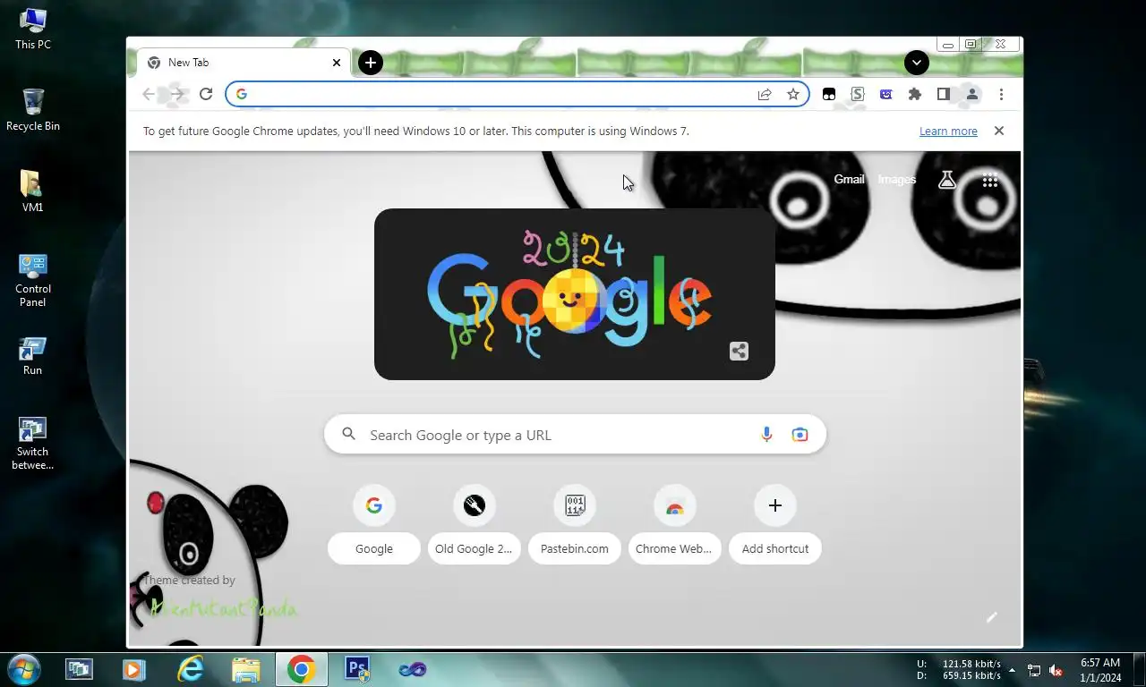Share the 2024 Google doodle

pos(739,351)
